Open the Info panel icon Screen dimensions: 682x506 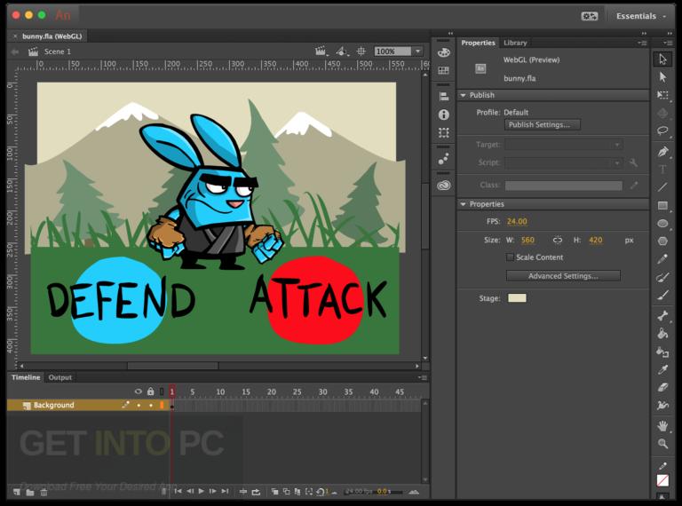tap(443, 115)
